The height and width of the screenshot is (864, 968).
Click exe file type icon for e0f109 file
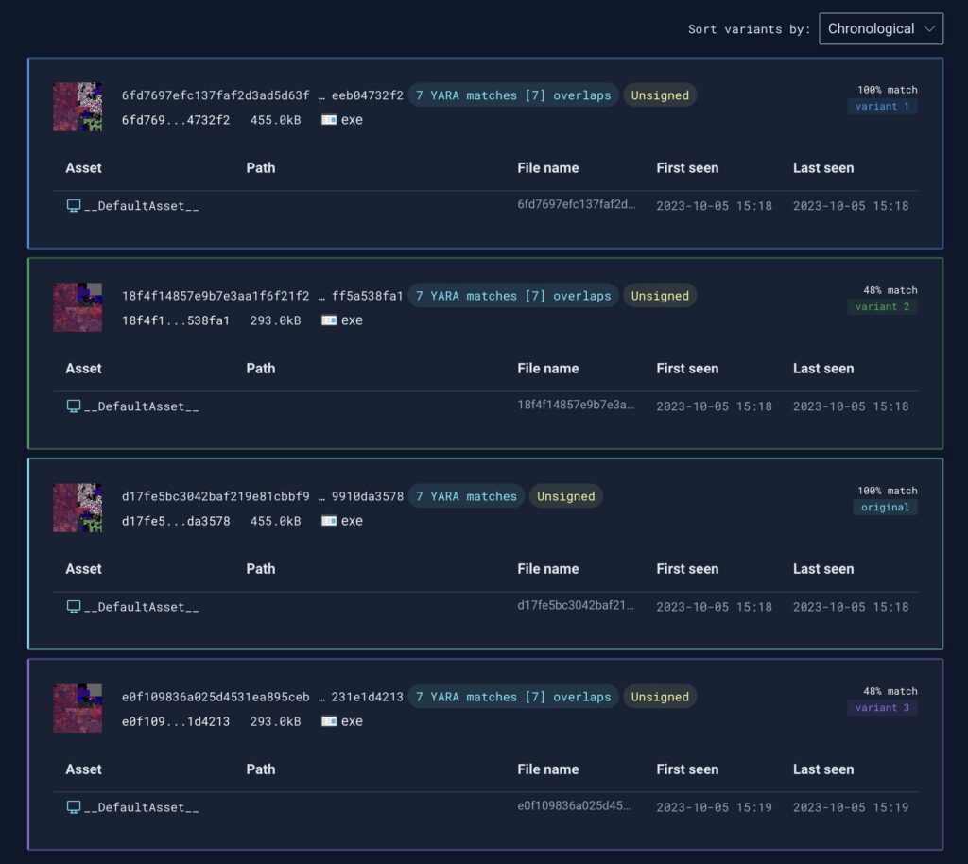tap(329, 721)
